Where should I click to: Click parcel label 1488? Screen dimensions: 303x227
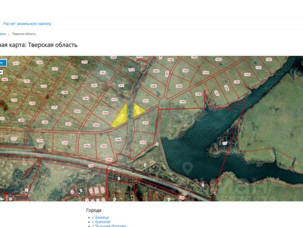[179, 86]
